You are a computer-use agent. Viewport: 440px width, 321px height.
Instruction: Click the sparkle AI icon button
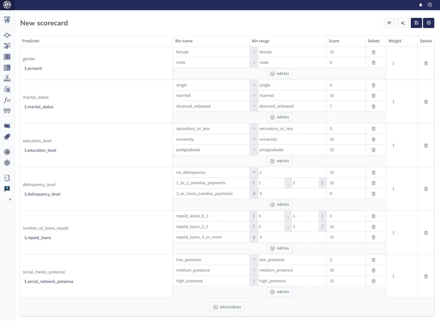(x=403, y=23)
